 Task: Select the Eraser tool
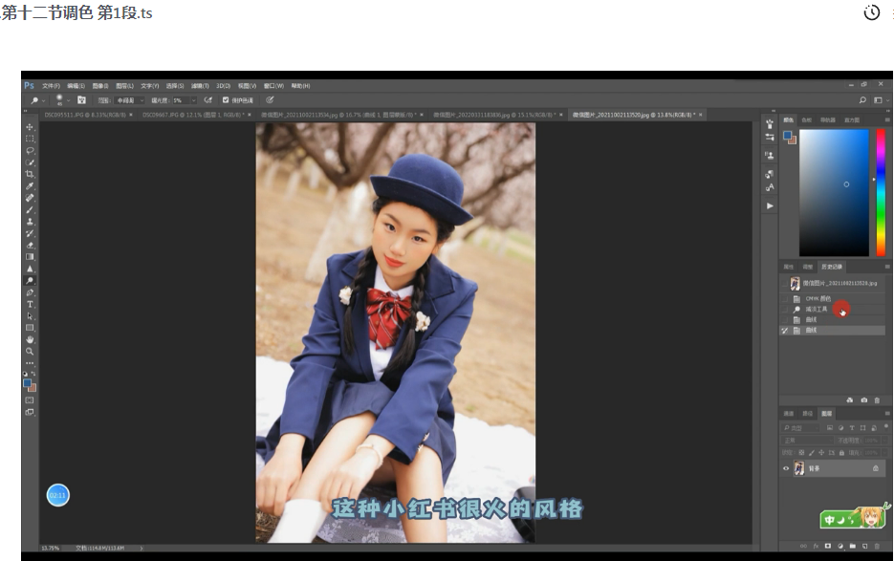click(30, 246)
